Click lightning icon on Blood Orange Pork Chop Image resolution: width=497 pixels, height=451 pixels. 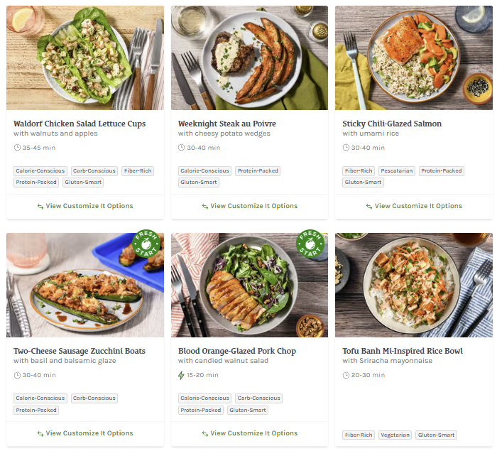(x=181, y=375)
